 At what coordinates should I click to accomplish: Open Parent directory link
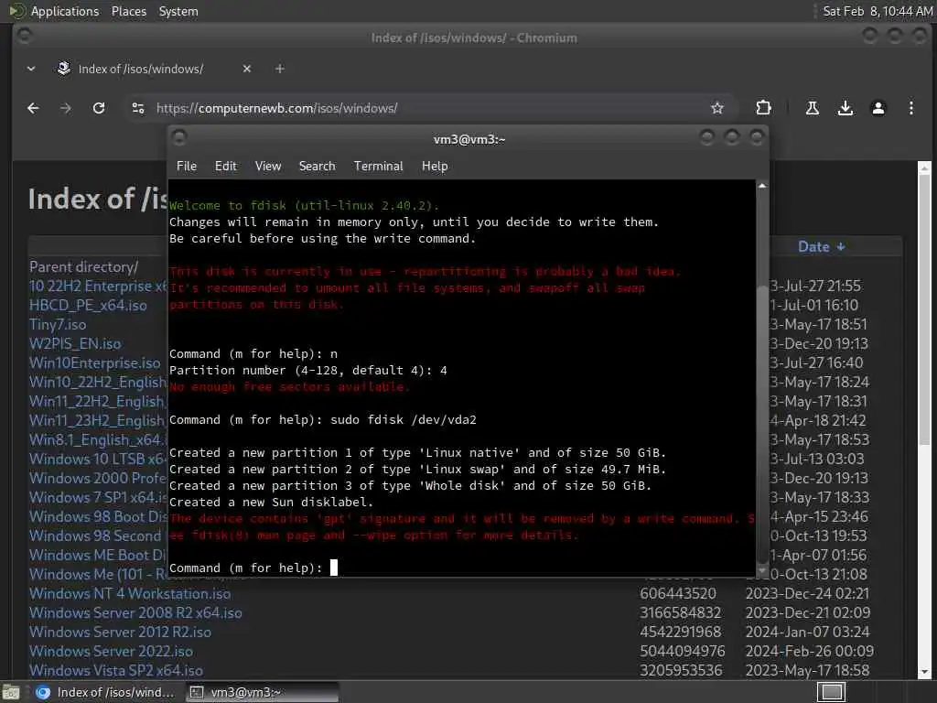83,267
